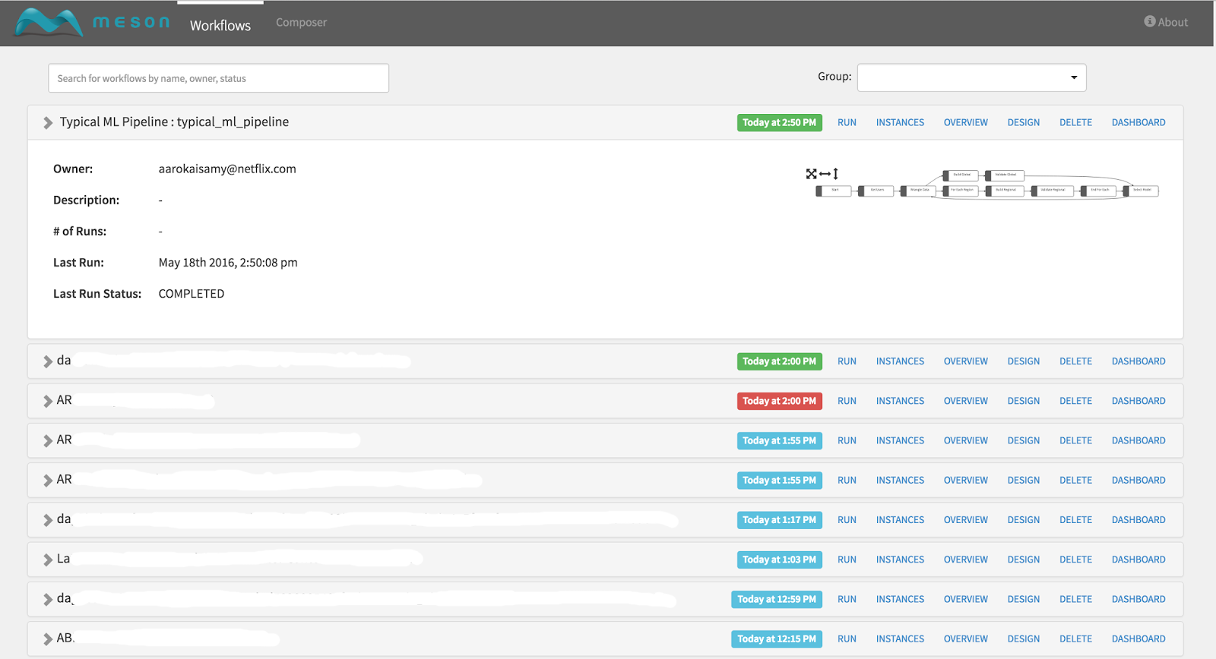Open INSTANCES in the 12:15 PM row
The image size is (1216, 659).
point(900,639)
